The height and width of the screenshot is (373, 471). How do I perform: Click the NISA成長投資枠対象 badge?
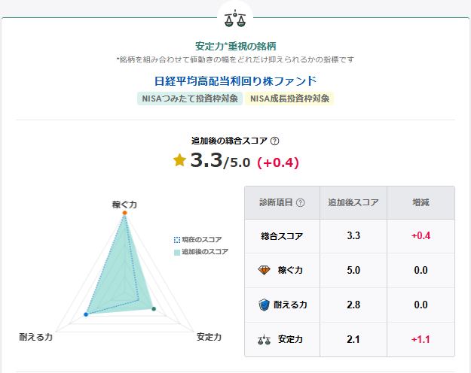click(x=289, y=99)
